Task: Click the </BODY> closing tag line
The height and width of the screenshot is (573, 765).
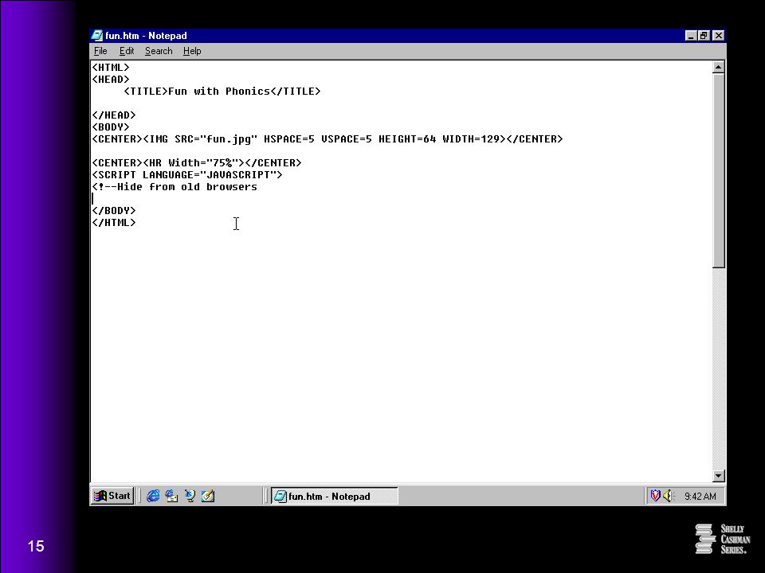Action: 114,210
